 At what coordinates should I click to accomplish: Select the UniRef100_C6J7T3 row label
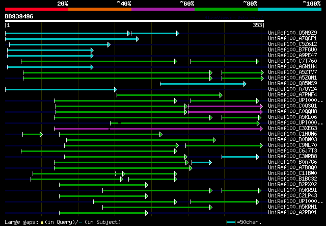pos(292,151)
